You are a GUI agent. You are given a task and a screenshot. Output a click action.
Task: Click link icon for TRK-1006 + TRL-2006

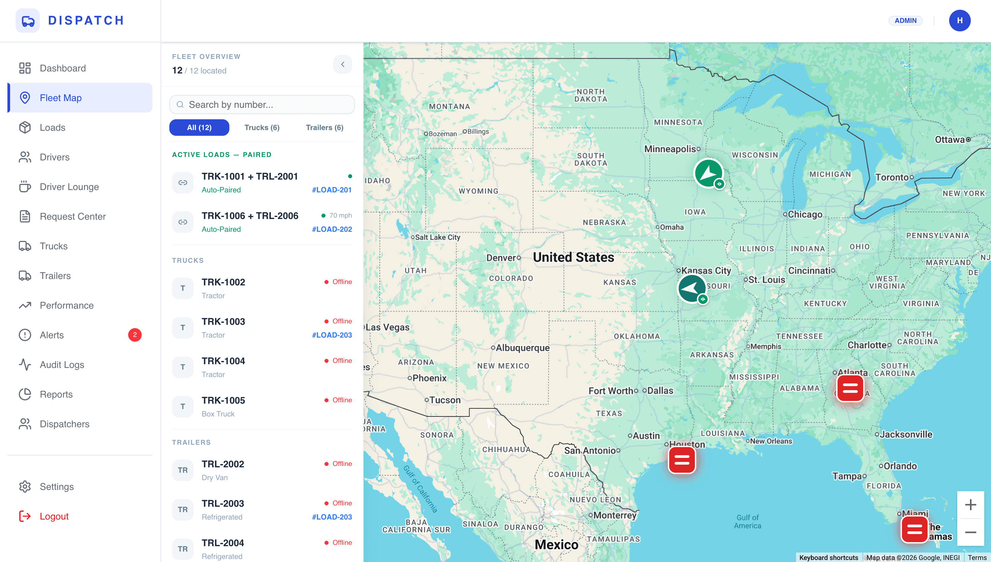click(x=183, y=222)
